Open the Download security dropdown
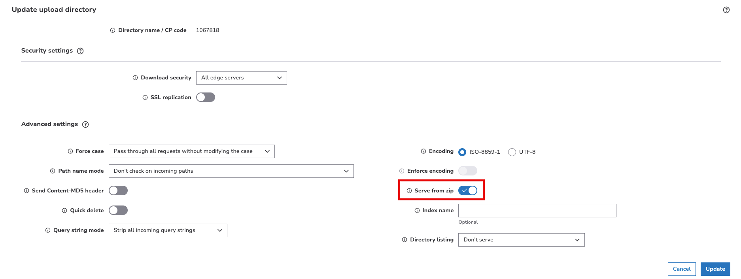 241,78
